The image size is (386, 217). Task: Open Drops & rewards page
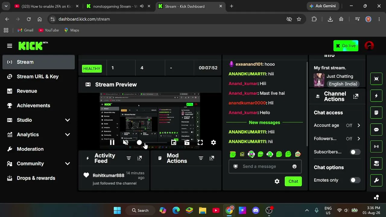pos(39,178)
